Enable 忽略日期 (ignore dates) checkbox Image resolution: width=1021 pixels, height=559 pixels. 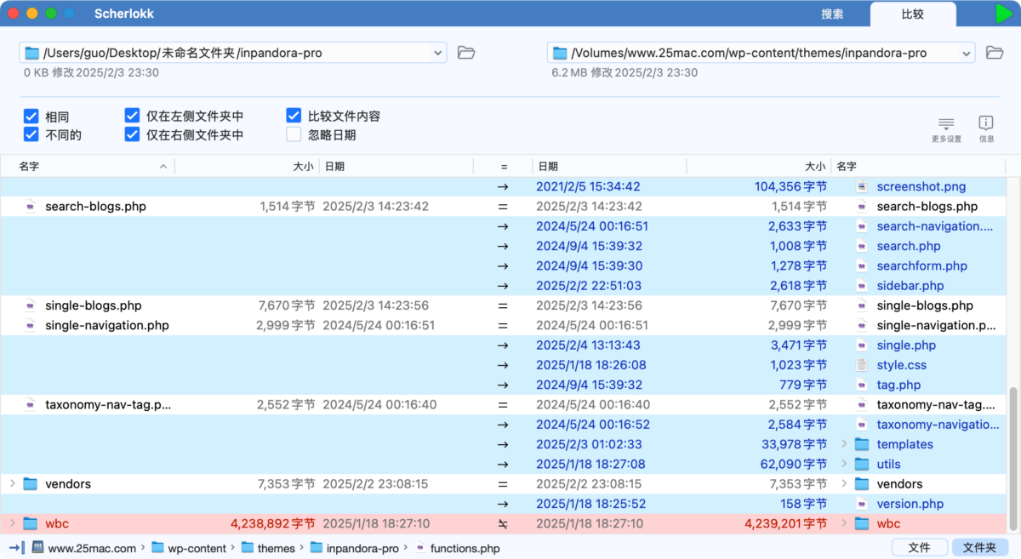point(294,134)
